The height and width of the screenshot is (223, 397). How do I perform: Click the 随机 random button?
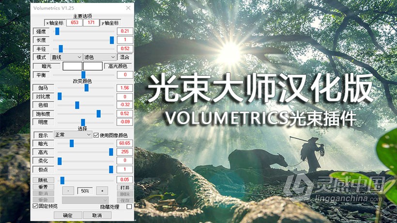point(43,180)
